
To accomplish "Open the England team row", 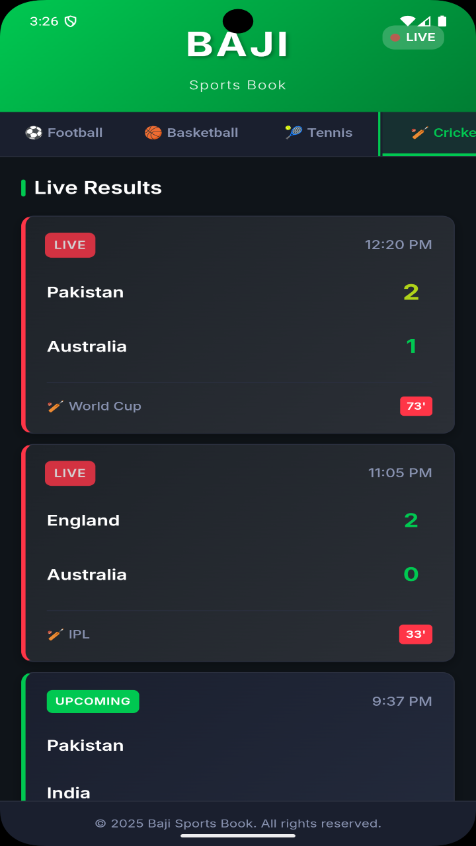I will click(x=239, y=520).
